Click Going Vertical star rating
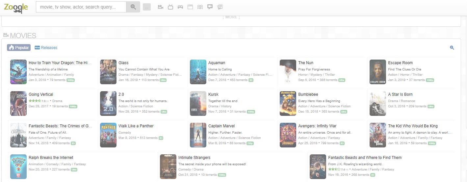 pos(35,101)
